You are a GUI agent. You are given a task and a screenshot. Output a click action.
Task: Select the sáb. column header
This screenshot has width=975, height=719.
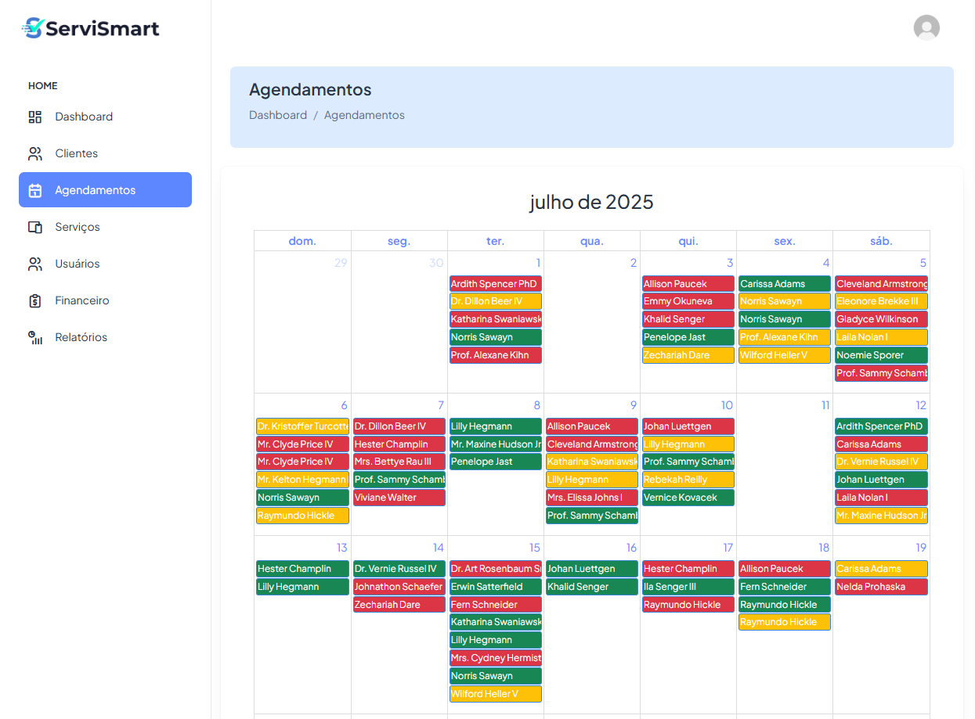click(881, 240)
